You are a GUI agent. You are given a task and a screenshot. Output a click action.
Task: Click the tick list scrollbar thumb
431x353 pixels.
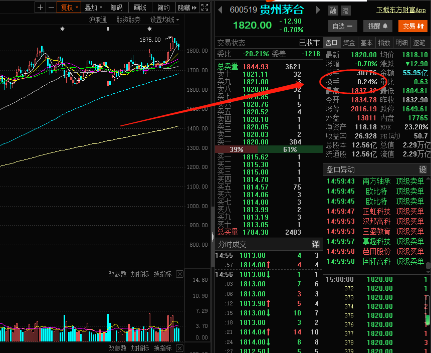click(427, 320)
